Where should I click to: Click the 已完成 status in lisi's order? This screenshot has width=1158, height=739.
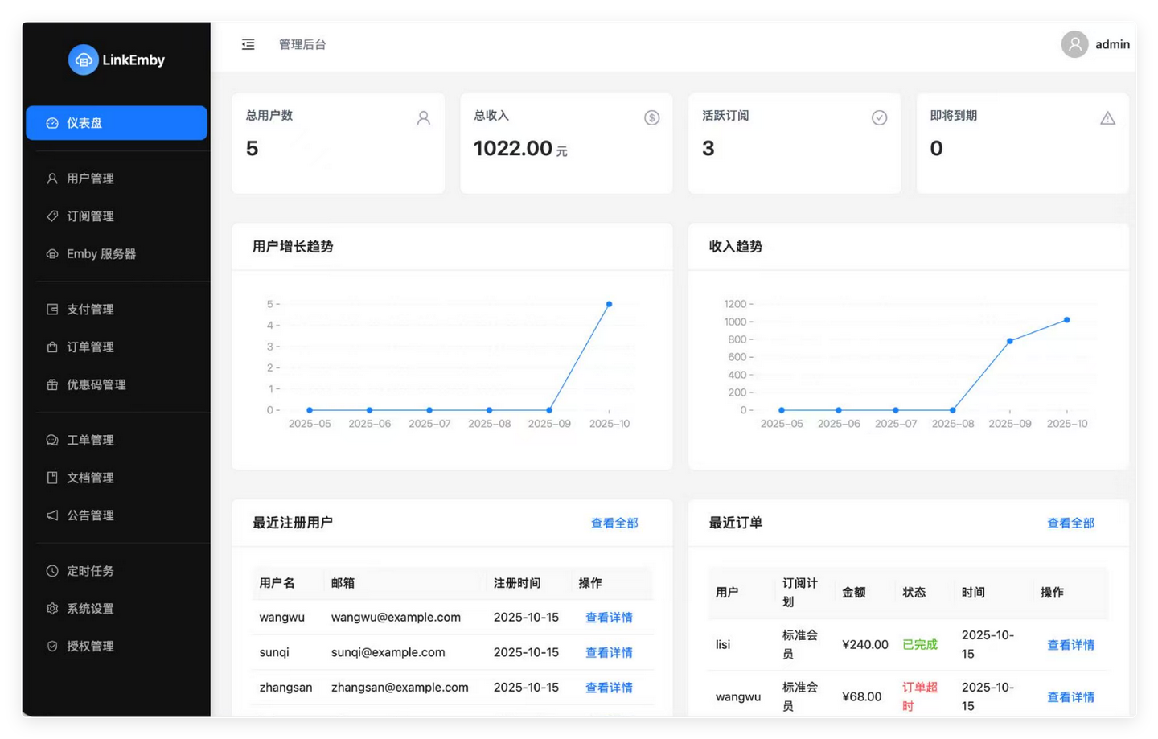920,645
